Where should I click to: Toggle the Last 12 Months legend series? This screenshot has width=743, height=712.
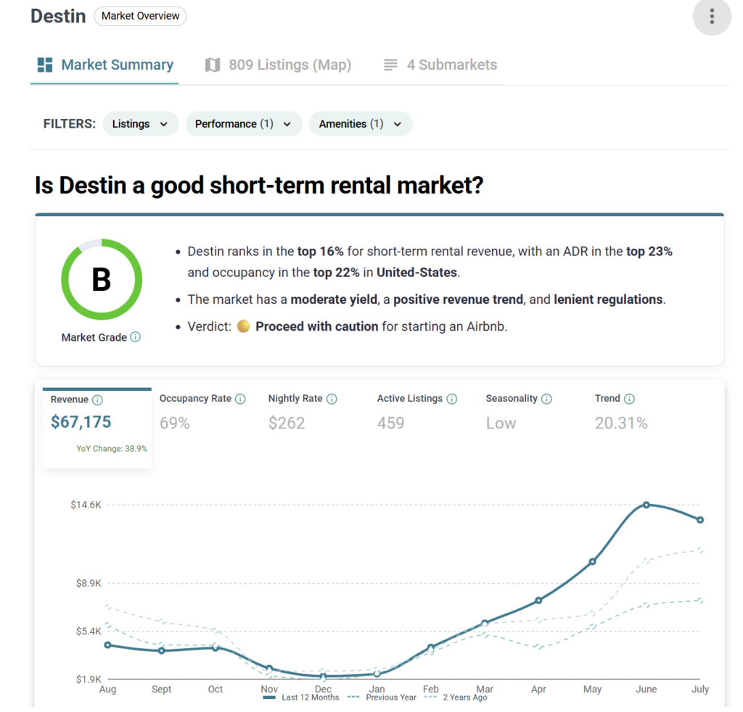[300, 697]
